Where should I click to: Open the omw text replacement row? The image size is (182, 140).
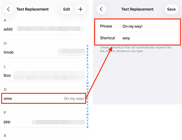click(x=43, y=99)
